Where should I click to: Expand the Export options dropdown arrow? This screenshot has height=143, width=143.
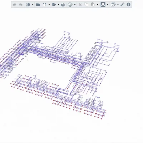coord(58,5)
